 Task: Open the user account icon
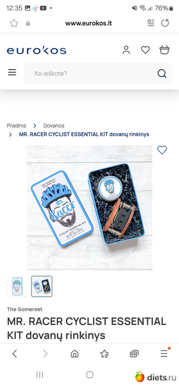126,50
